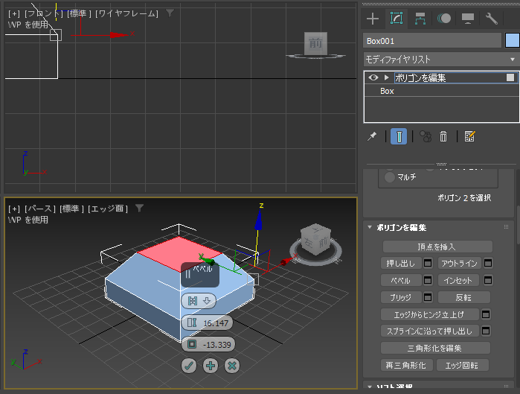Open the モディファイヤ リスト dropdown
The image size is (520, 394).
coord(441,60)
